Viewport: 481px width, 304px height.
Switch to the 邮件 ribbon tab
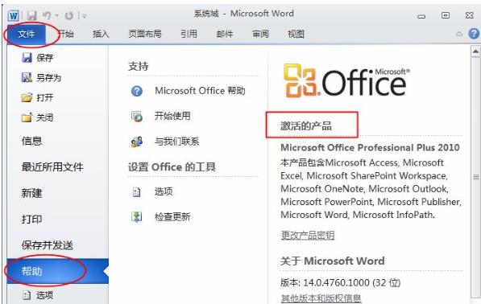(x=225, y=34)
